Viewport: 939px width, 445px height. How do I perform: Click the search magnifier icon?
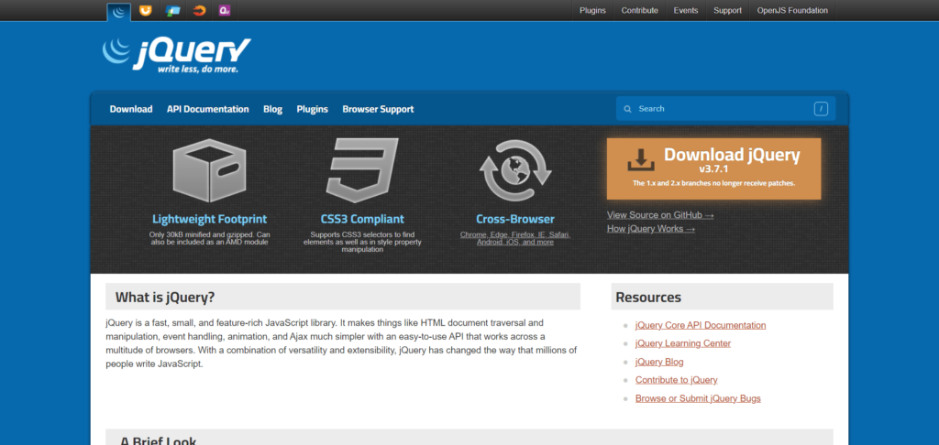627,109
